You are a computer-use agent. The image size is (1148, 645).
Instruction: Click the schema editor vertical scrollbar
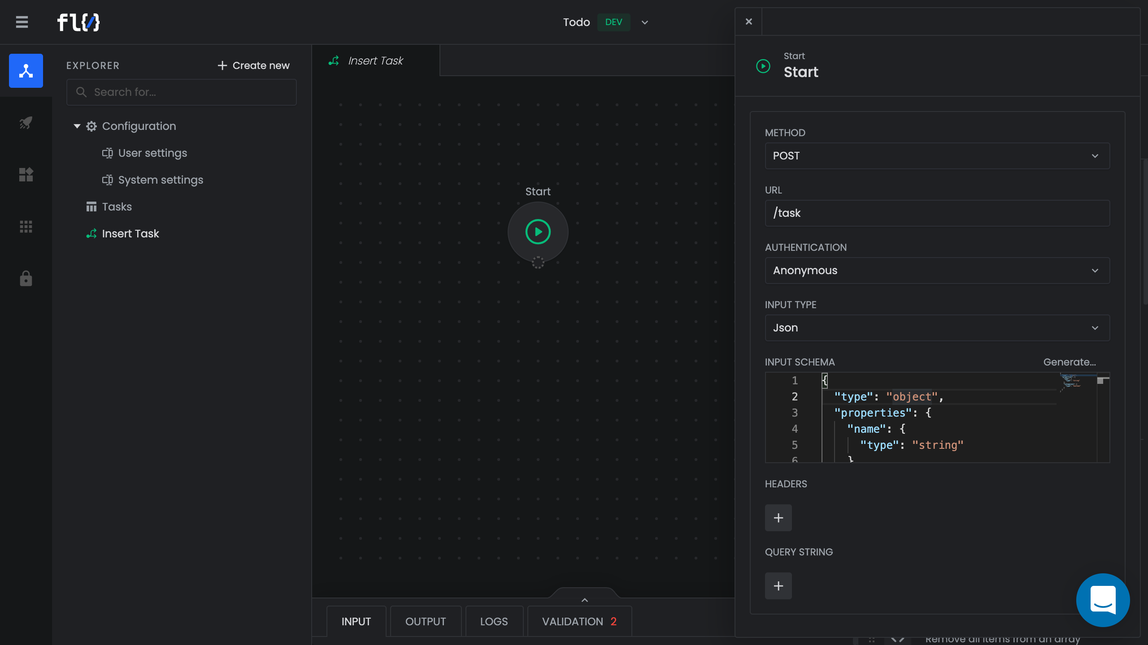(1103, 417)
